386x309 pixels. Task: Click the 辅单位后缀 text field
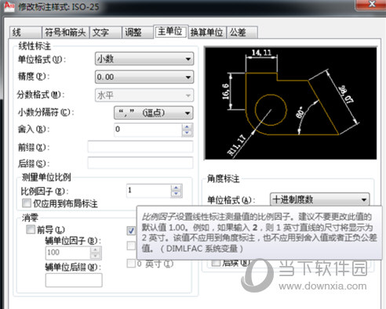[74, 280]
